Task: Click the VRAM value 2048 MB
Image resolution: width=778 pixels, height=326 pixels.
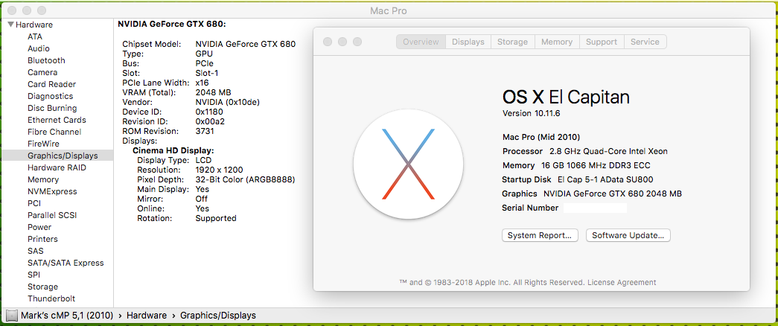Action: [214, 92]
